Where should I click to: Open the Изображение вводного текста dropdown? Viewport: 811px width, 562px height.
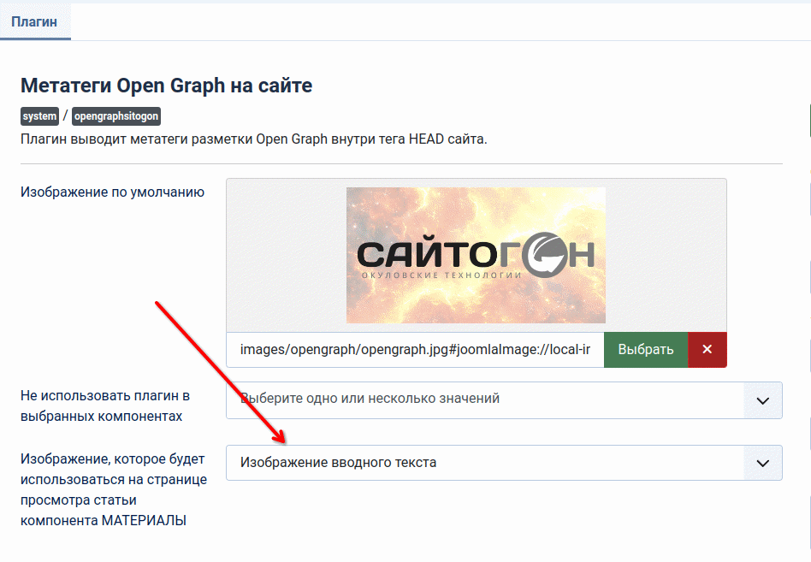pyautogui.click(x=504, y=463)
